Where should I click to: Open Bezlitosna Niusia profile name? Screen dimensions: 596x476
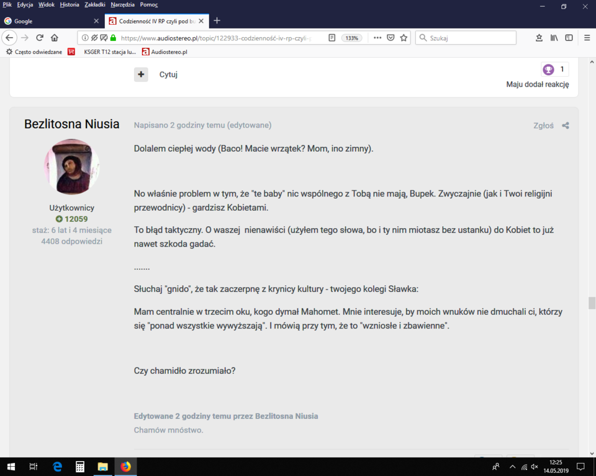coord(72,124)
